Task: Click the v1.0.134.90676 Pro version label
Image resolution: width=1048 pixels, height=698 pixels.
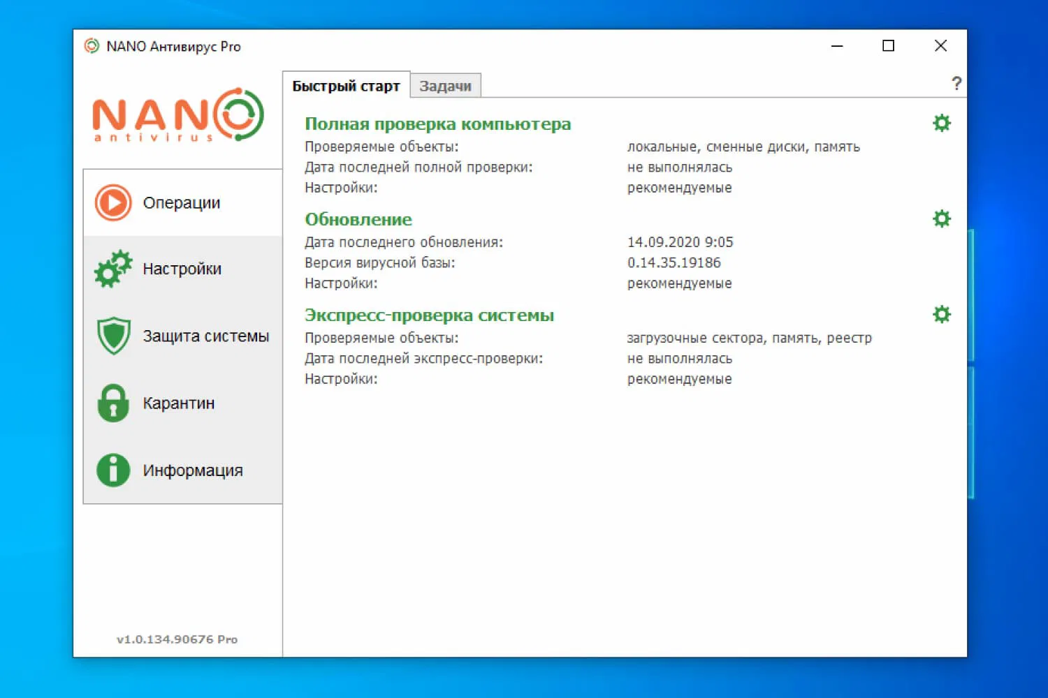Action: pyautogui.click(x=178, y=639)
